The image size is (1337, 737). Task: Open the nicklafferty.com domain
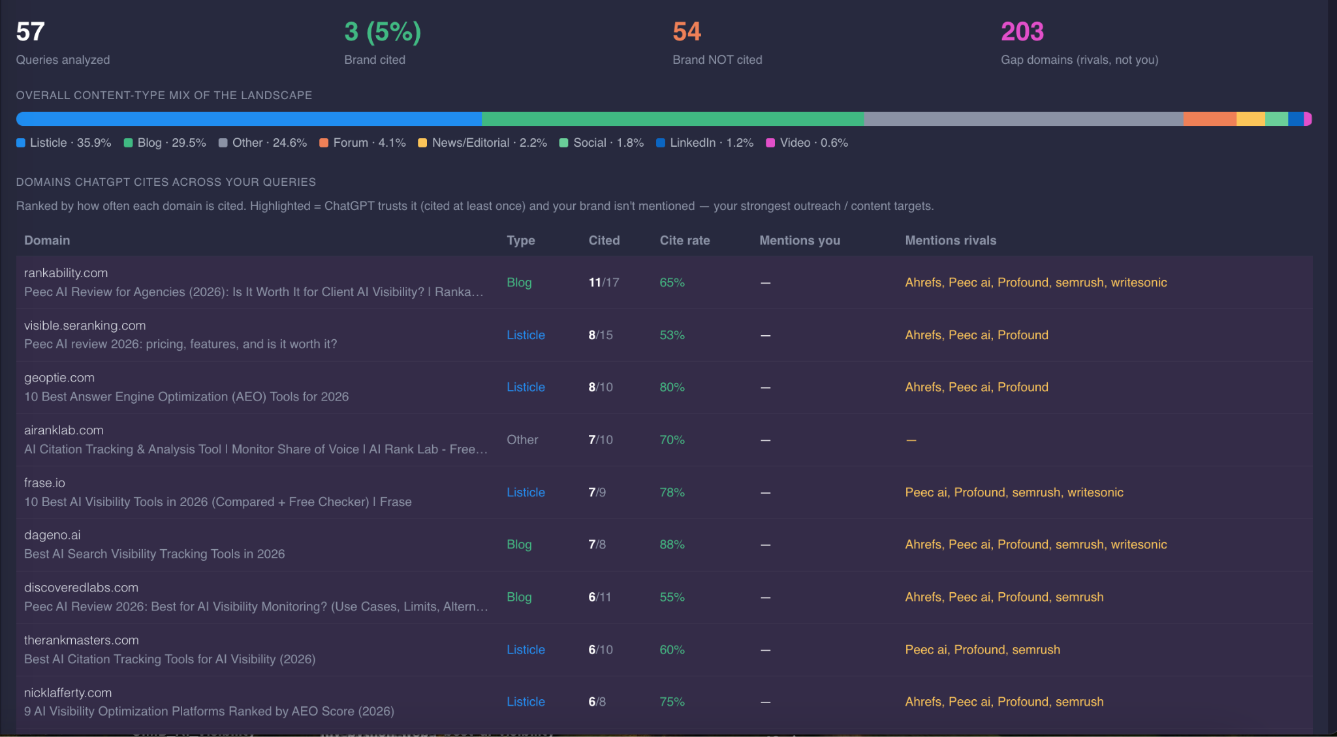point(68,693)
